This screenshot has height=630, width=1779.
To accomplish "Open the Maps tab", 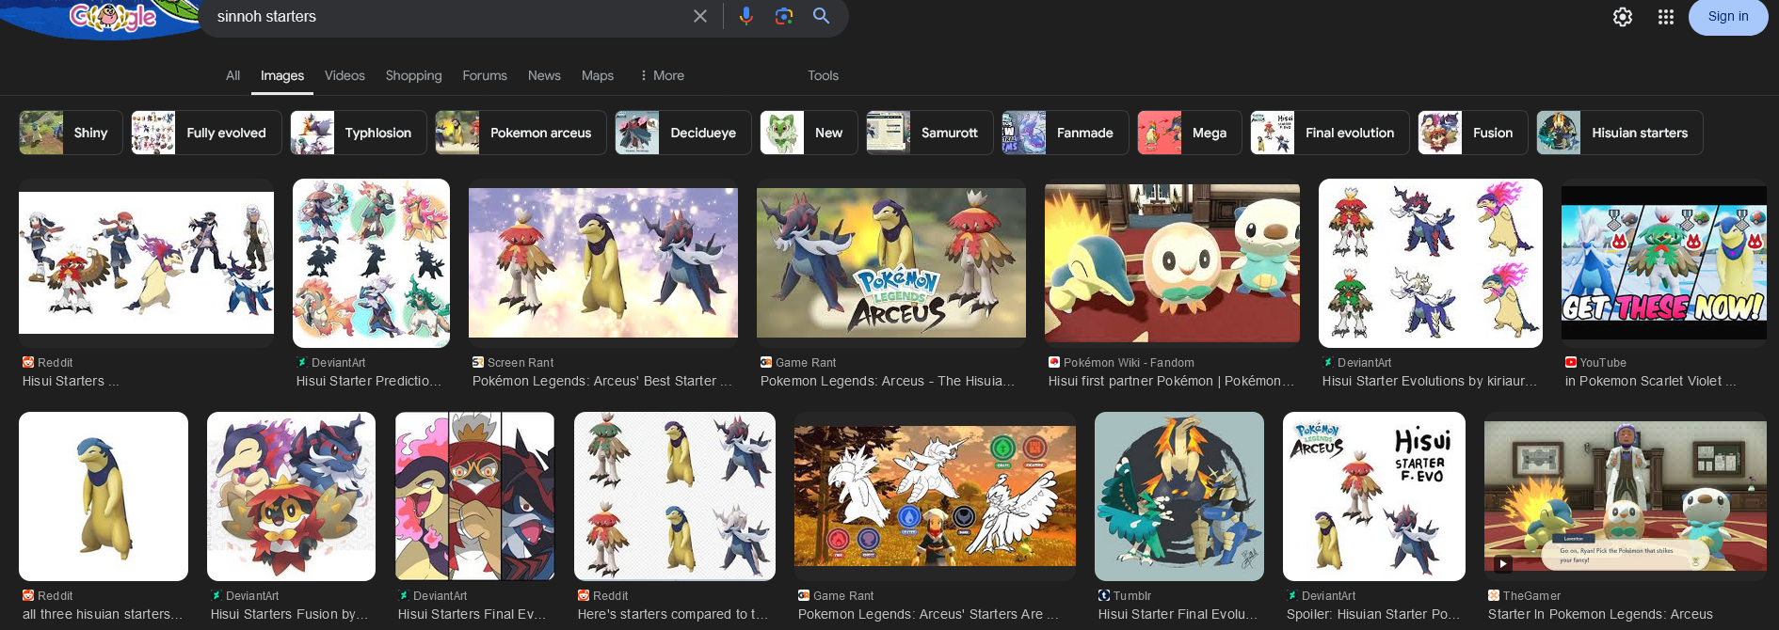I will pos(598,75).
